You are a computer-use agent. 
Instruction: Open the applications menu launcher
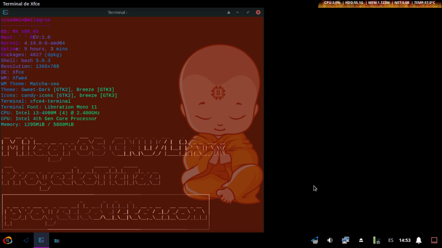[x=7, y=240]
